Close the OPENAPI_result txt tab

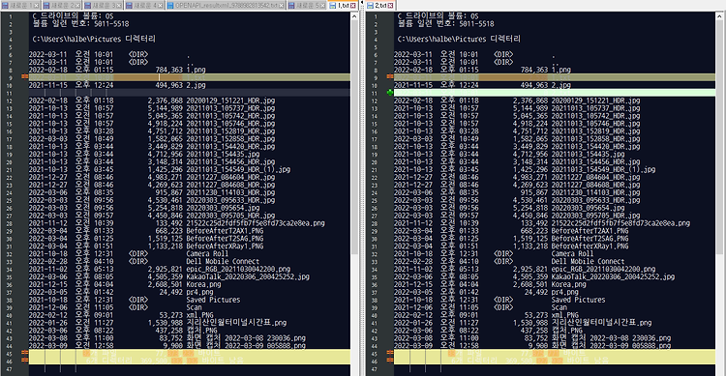coord(281,6)
